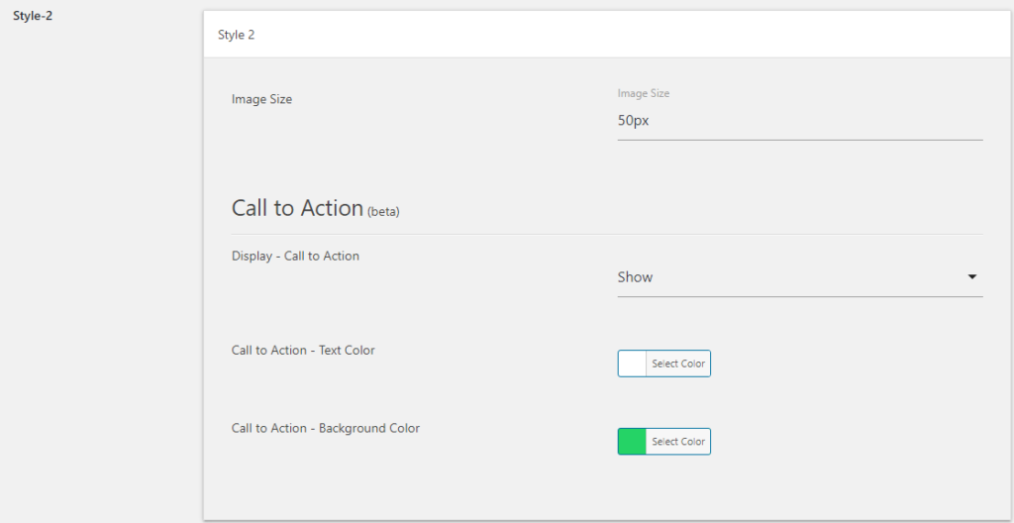Click the dropdown arrow beside Show

[971, 277]
